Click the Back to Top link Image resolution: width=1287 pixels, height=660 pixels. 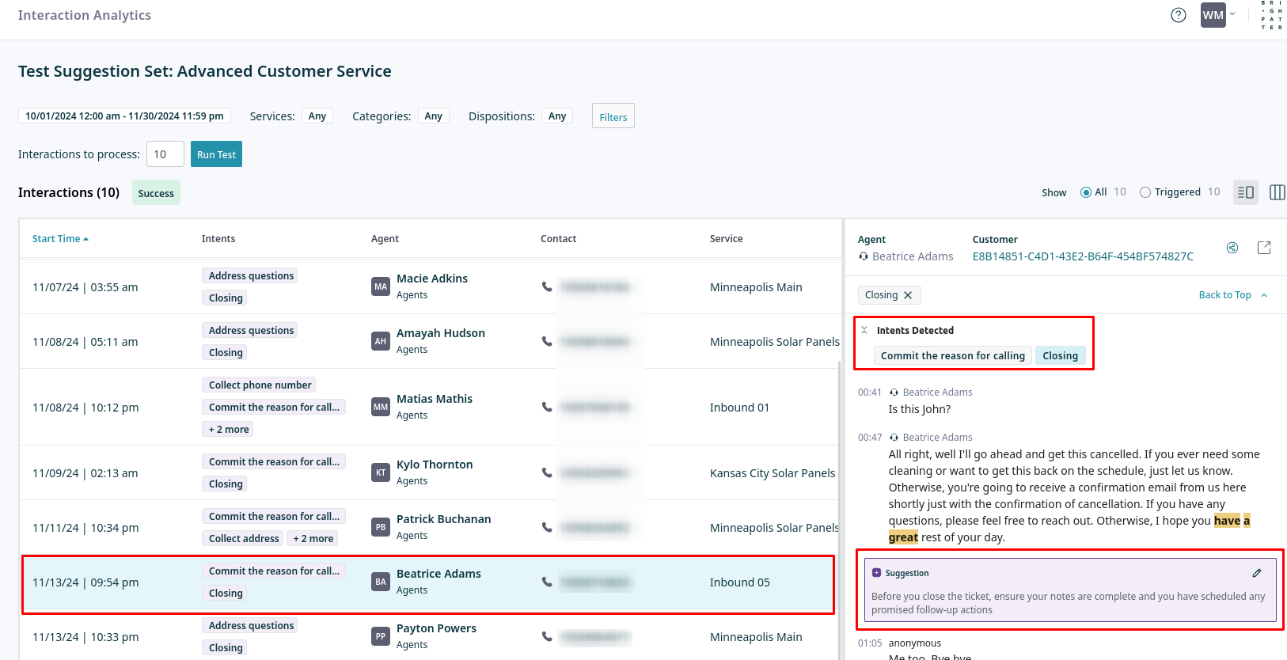click(1224, 295)
